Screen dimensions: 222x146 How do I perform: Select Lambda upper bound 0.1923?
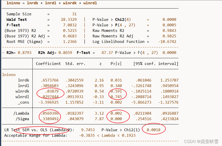[128, 135]
